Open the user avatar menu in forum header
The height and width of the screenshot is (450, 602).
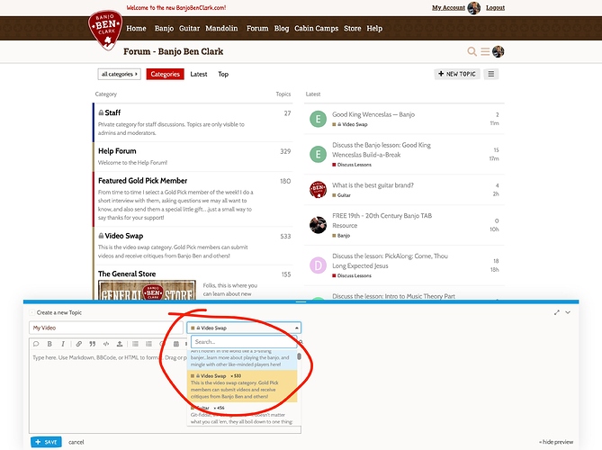pos(499,52)
